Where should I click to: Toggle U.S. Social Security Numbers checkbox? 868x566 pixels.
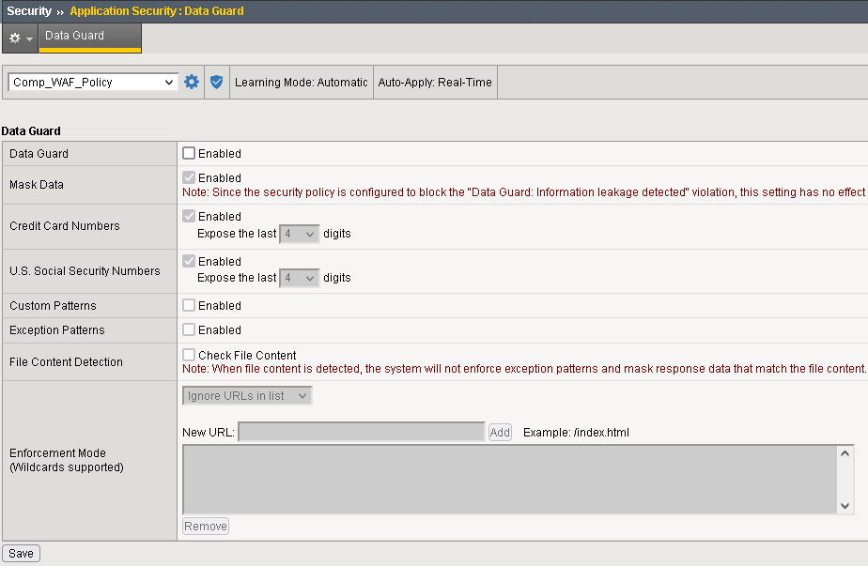(189, 261)
